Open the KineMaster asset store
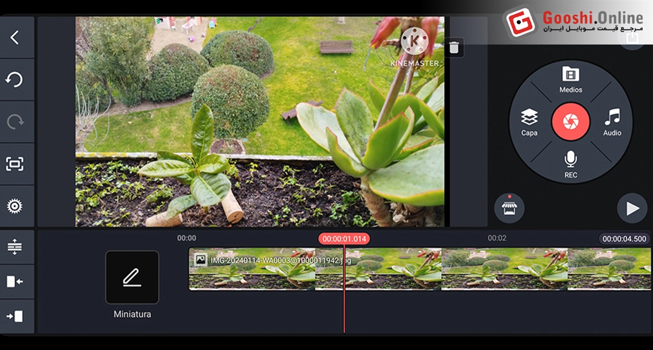This screenshot has width=653, height=350. [x=509, y=208]
